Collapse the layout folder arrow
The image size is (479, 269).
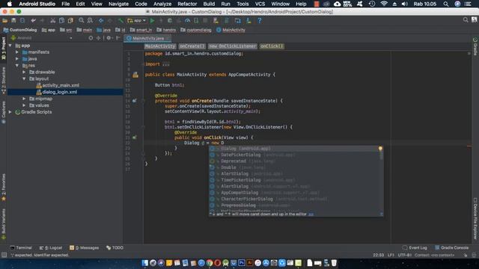coord(24,78)
